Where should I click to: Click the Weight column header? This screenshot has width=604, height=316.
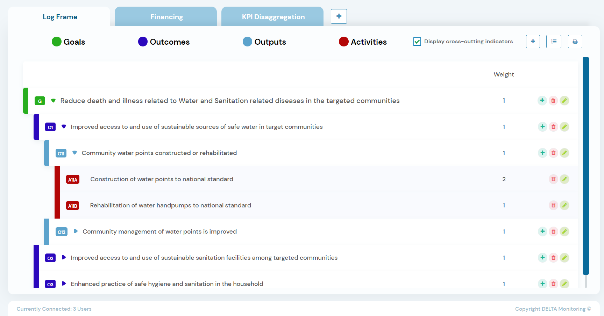click(x=504, y=74)
